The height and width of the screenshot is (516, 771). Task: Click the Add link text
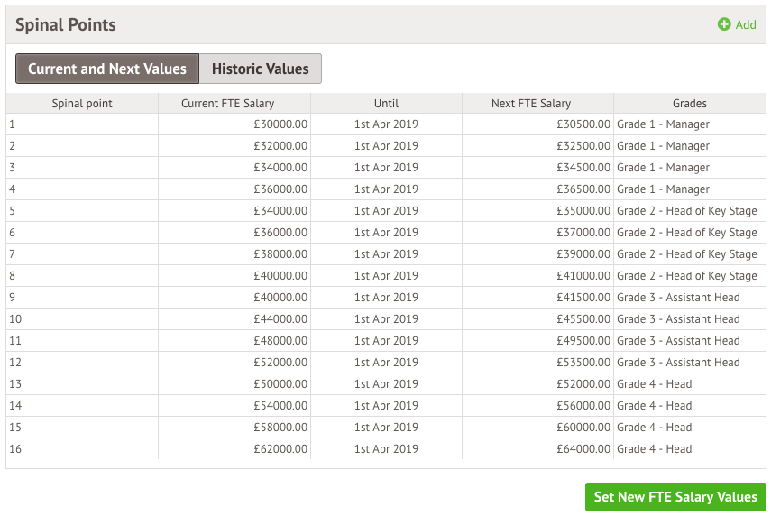[x=746, y=24]
